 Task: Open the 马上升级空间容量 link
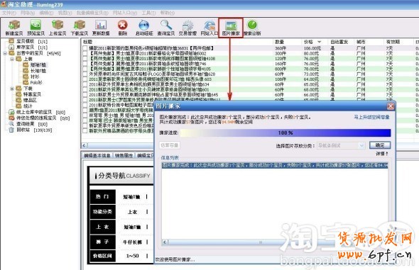pos(371,117)
